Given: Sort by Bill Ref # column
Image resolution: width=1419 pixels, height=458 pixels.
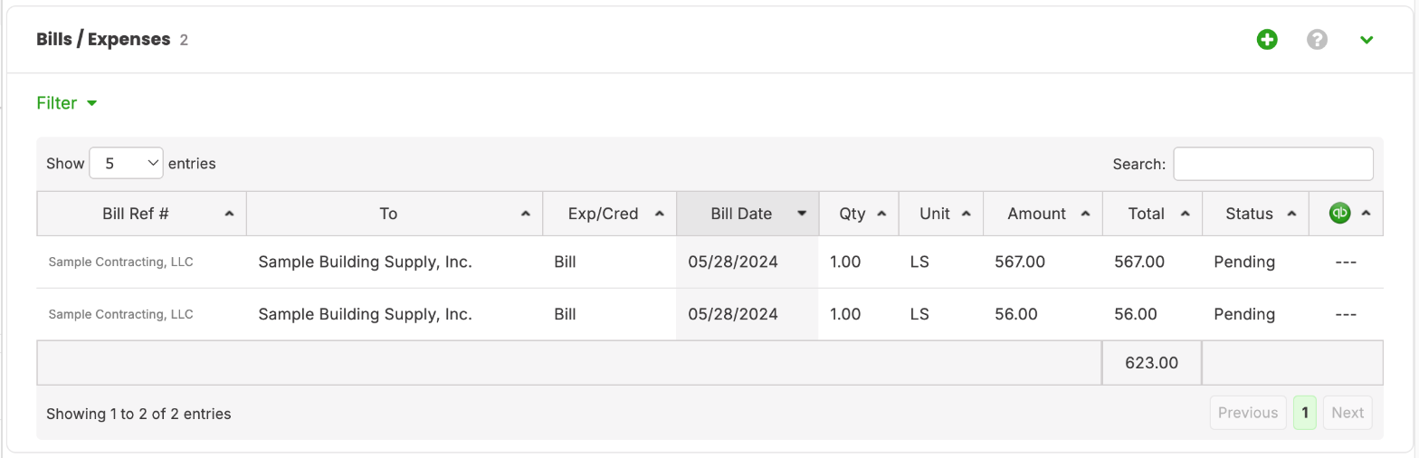Looking at the screenshot, I should point(141,214).
